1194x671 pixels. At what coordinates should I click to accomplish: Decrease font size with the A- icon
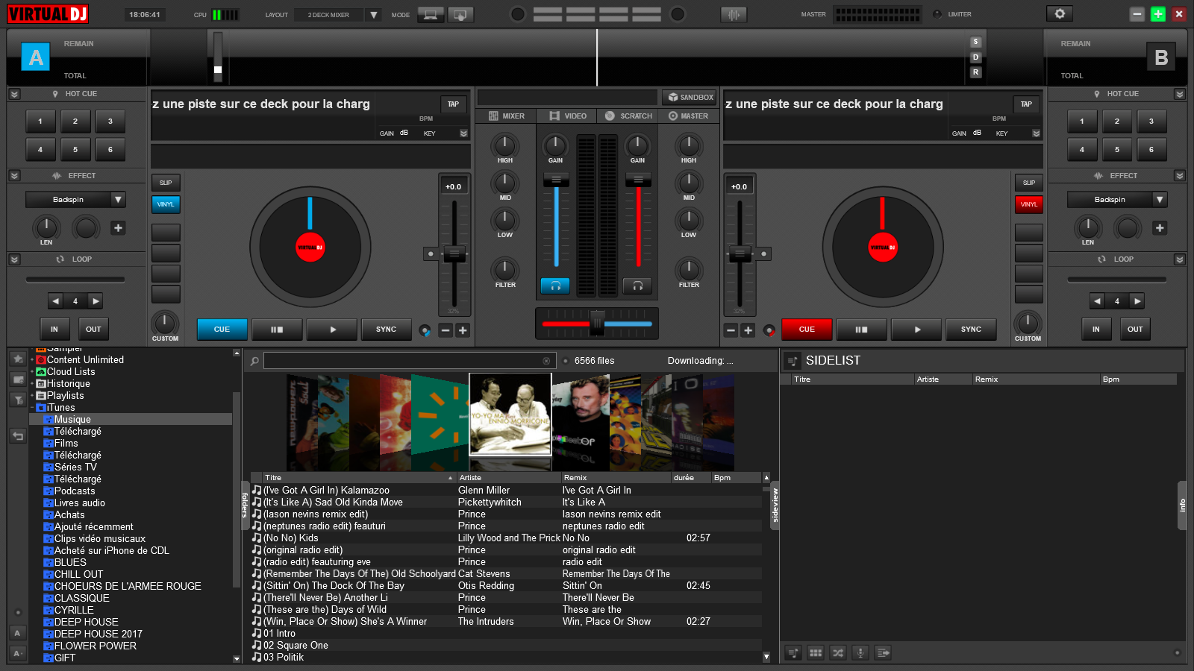coord(17,653)
